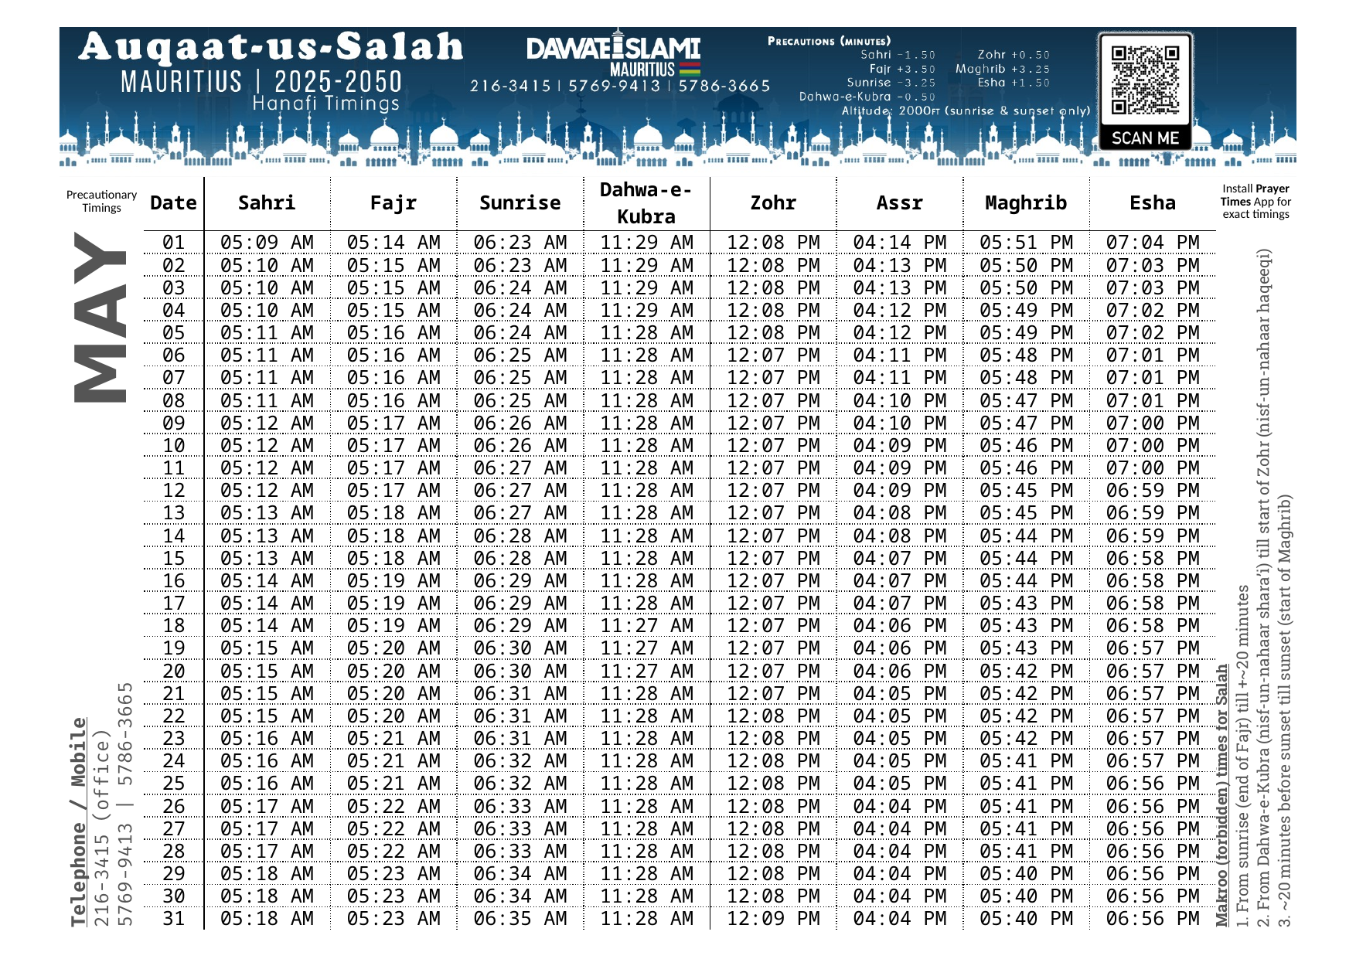
Task: Click the Esha time for date 31
Action: tap(1152, 919)
